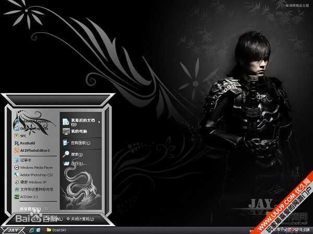The width and height of the screenshot is (313, 234).
Task: Expand All Programs (所有程序) list
Action: click(33, 209)
